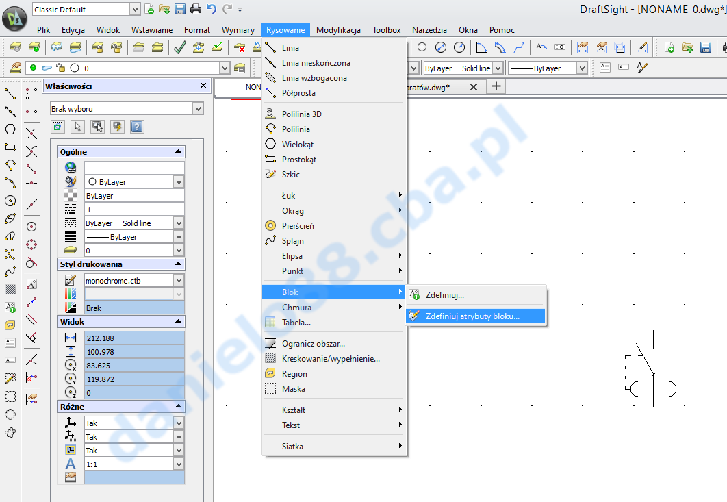Click the DraftSight application logo button
Viewport: 727px width, 502px height.
(14, 18)
